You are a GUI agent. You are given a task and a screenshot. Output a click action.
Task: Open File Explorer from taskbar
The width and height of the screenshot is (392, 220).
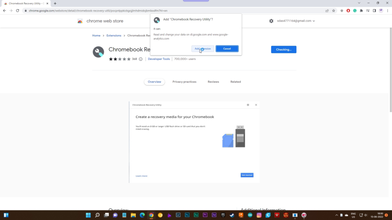click(x=133, y=215)
